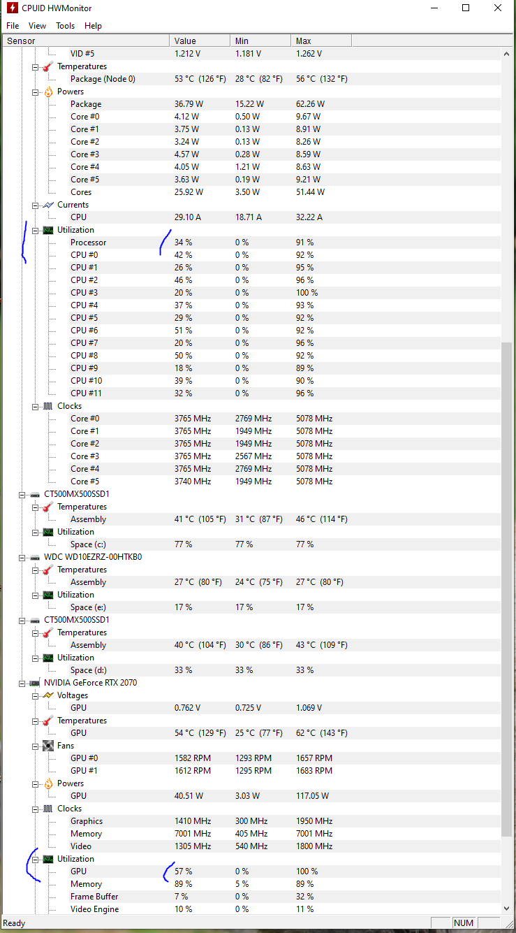
Task: Click the scrollbar down arrow
Action: pyautogui.click(x=508, y=909)
